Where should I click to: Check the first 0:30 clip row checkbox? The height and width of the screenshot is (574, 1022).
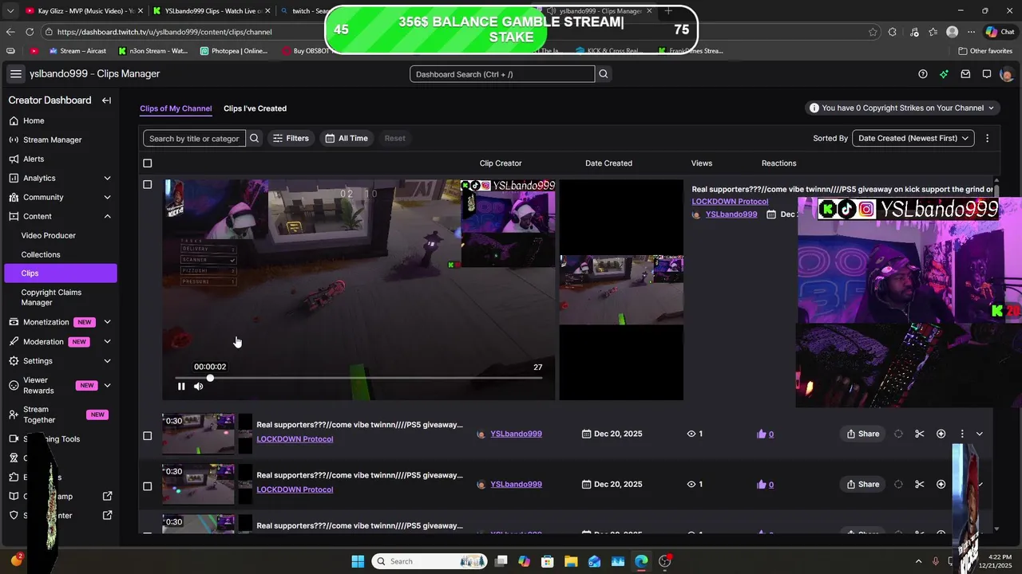tap(147, 436)
